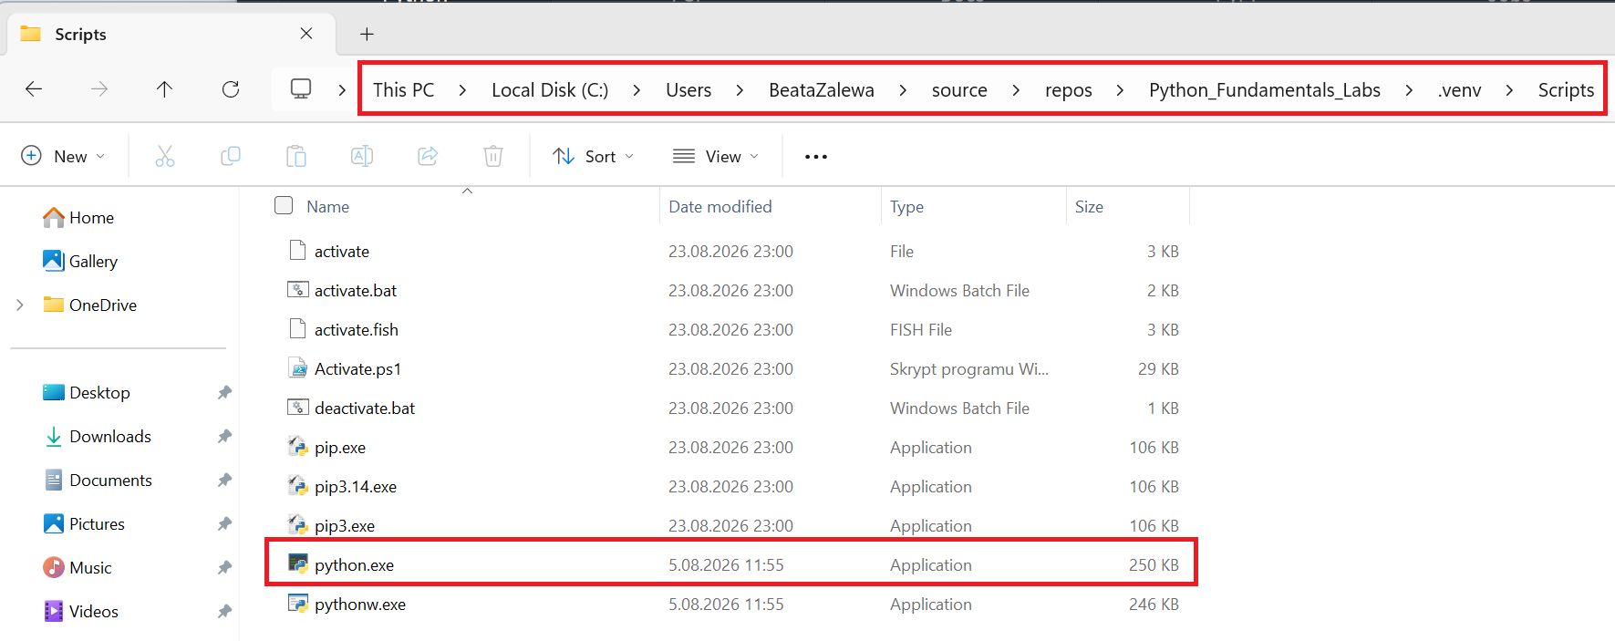Expand chevron after This PC breadcrumb
This screenshot has width=1615, height=641.
click(x=462, y=89)
